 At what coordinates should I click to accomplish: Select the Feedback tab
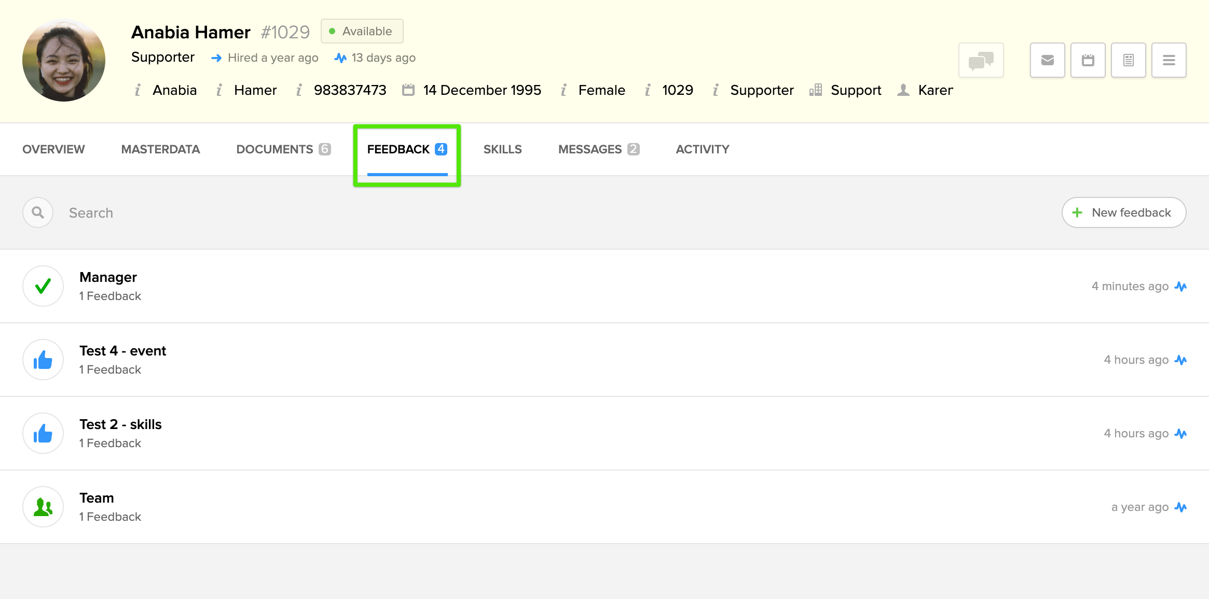click(x=407, y=149)
